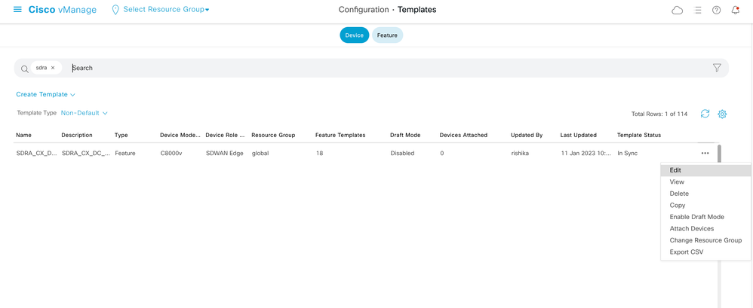
Task: Sort by the Resource Group column
Action: tap(273, 135)
